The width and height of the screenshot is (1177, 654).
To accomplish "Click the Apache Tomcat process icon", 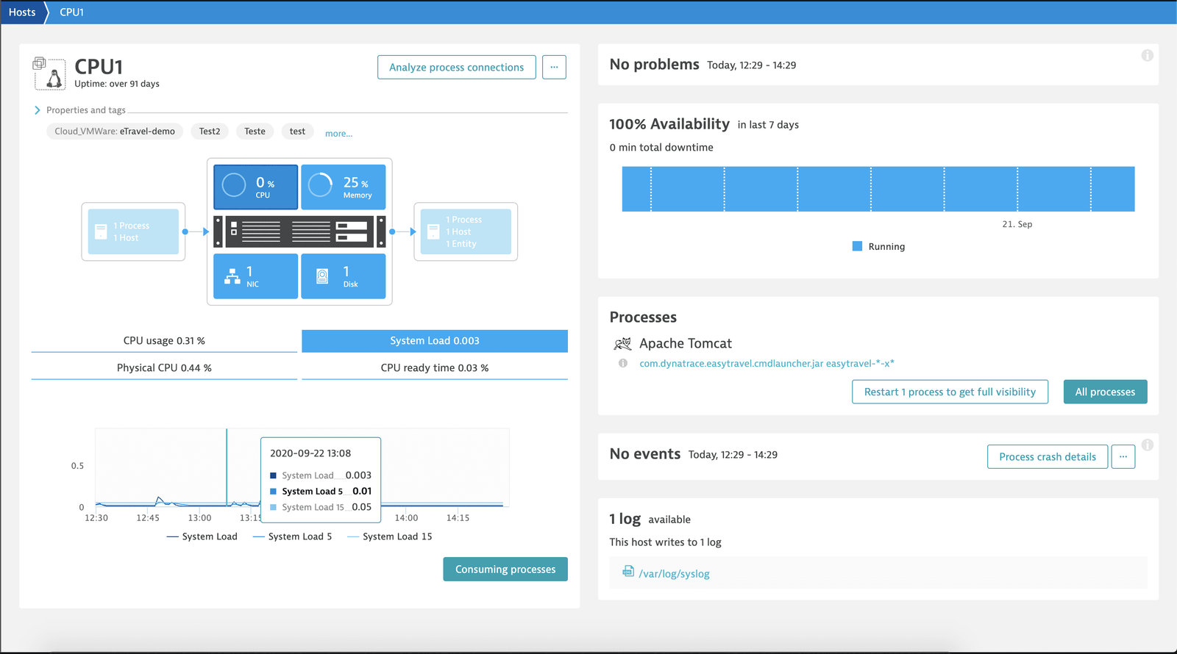I will tap(622, 343).
